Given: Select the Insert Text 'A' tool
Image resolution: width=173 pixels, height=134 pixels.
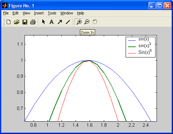Looking at the screenshot, I should coord(51,22).
